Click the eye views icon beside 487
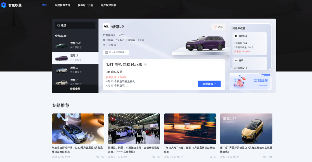The image size is (312, 162). 154,157
